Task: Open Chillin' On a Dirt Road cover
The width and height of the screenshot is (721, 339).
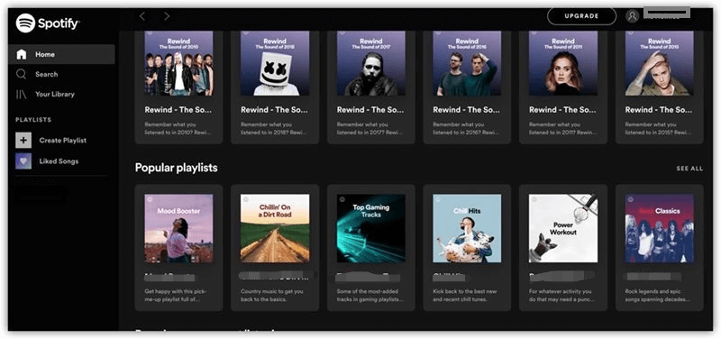Action: click(275, 228)
